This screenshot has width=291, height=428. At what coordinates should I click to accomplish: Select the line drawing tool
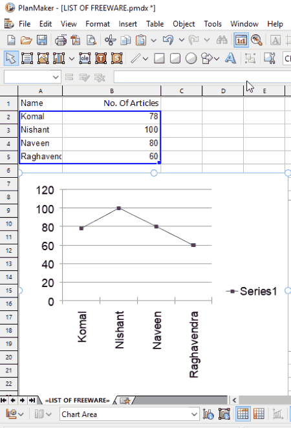135,58
